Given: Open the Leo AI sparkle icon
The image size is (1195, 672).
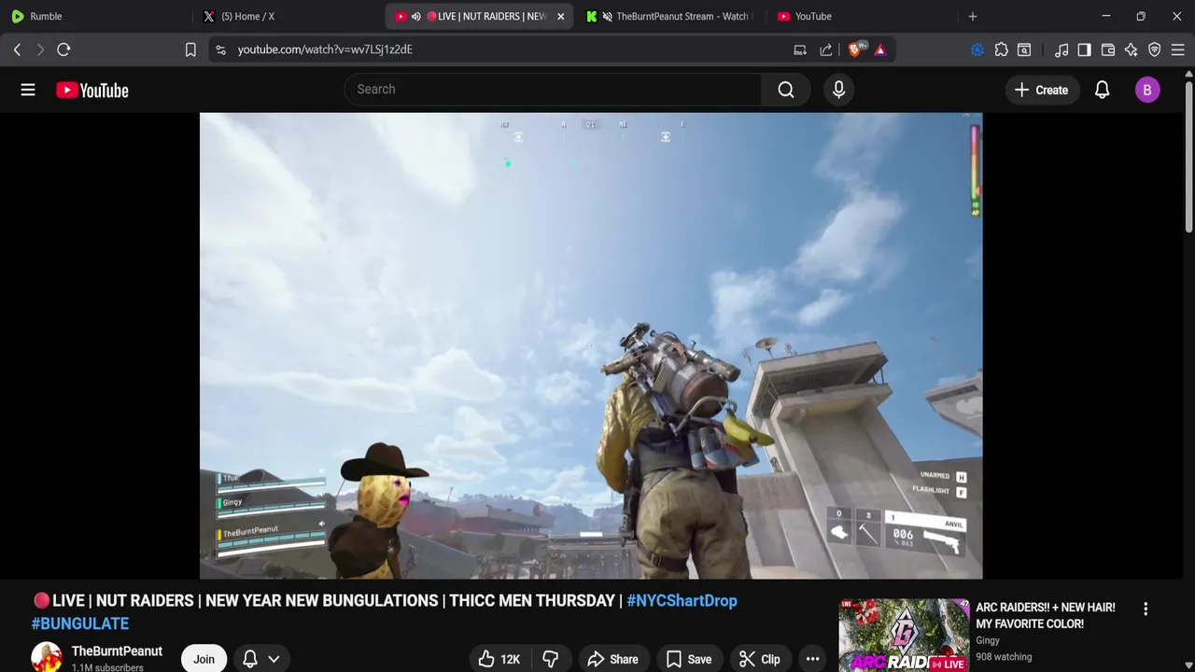Looking at the screenshot, I should [x=1132, y=49].
